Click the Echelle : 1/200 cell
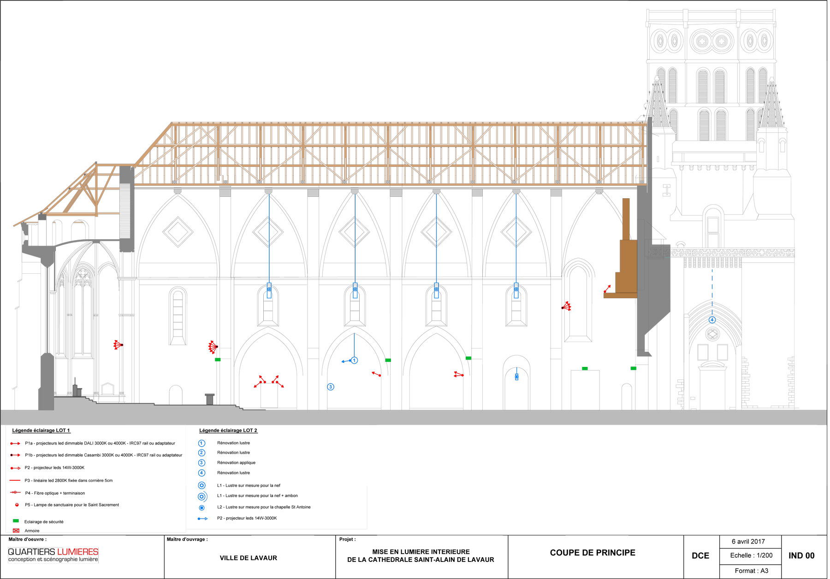The image size is (830, 579). tap(751, 555)
